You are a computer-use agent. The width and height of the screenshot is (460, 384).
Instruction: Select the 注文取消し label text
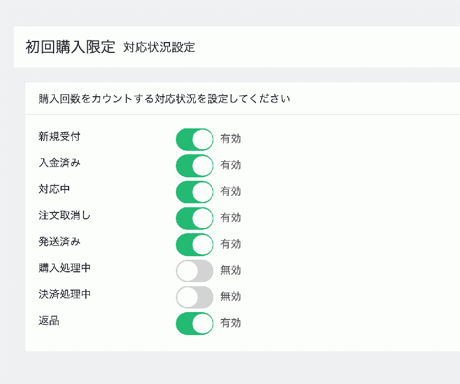[65, 215]
